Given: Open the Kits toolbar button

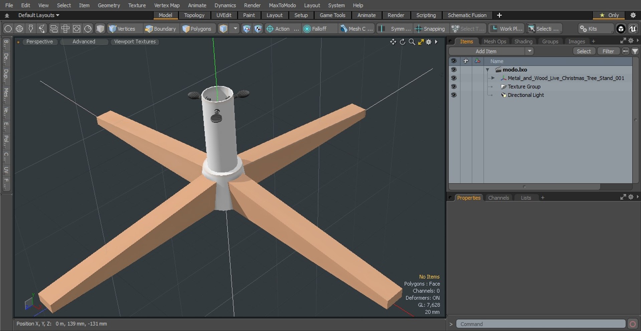Looking at the screenshot, I should [x=596, y=29].
